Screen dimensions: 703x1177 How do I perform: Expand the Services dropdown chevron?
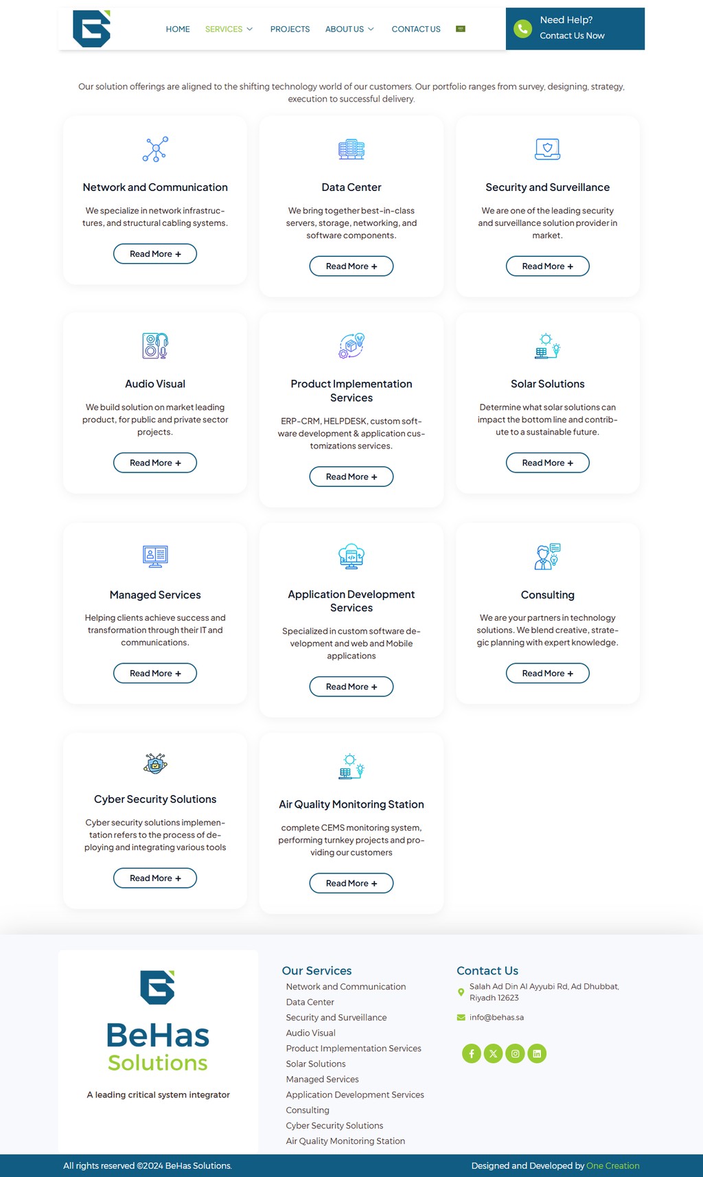pos(250,29)
